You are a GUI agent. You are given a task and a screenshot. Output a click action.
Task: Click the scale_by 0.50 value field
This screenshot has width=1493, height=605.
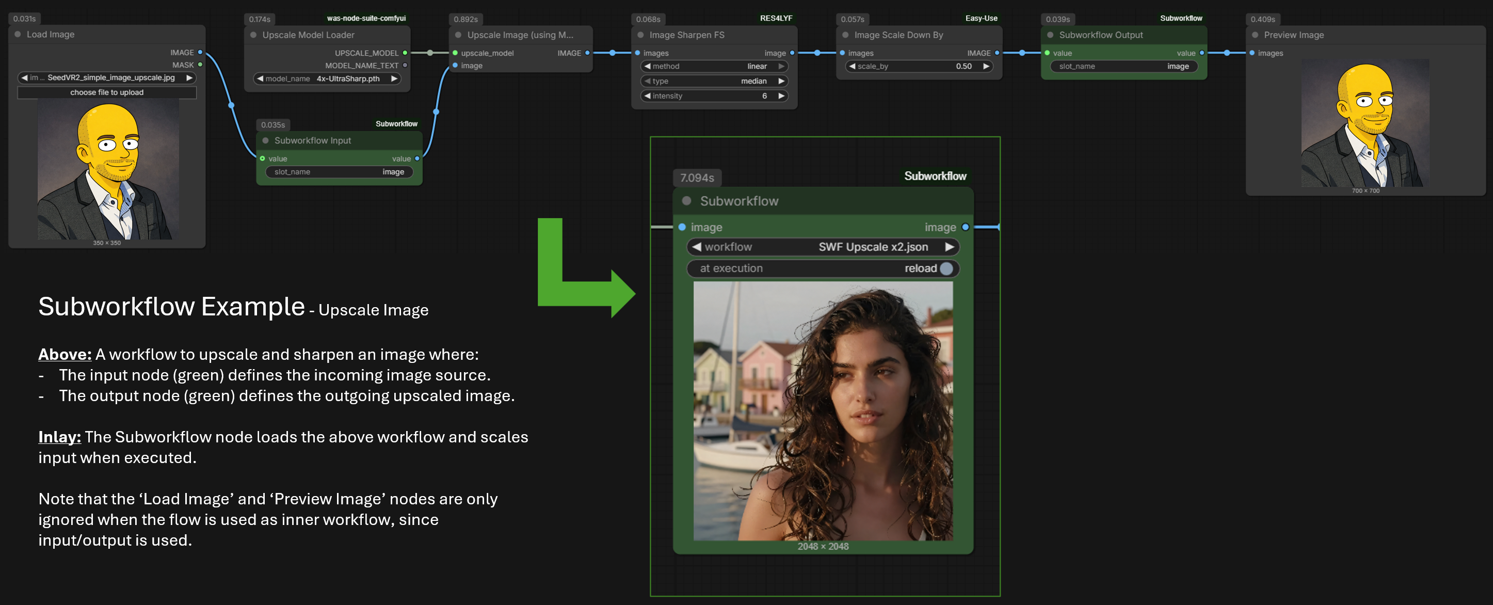[919, 66]
